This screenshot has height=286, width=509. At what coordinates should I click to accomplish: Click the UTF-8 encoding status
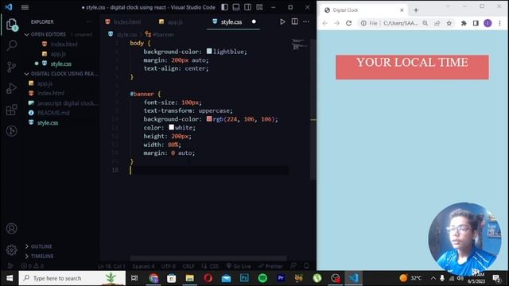[169, 266]
